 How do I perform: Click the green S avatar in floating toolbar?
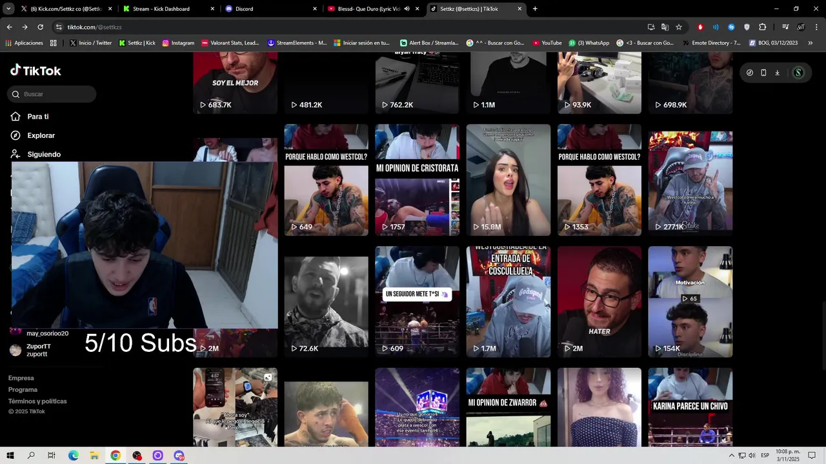click(798, 73)
